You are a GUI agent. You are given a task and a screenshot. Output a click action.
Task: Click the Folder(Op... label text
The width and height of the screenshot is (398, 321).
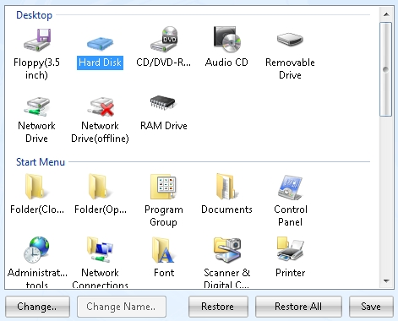tap(101, 209)
